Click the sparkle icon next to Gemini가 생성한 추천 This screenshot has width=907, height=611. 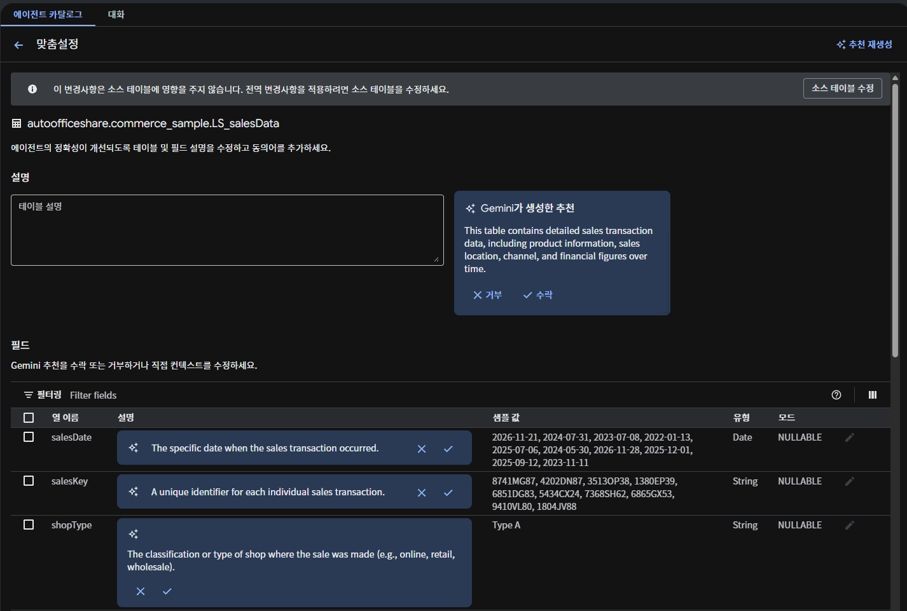471,209
